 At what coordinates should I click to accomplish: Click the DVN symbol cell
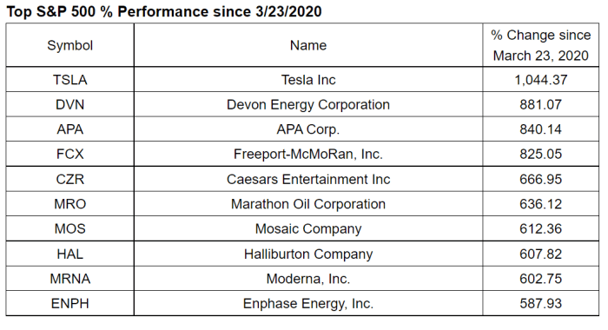pyautogui.click(x=69, y=104)
